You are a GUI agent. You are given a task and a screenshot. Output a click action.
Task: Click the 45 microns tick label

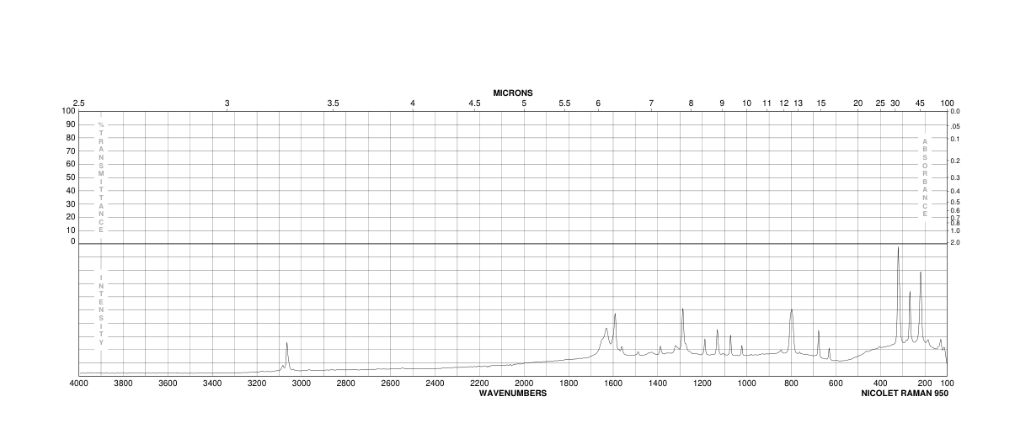tap(920, 103)
